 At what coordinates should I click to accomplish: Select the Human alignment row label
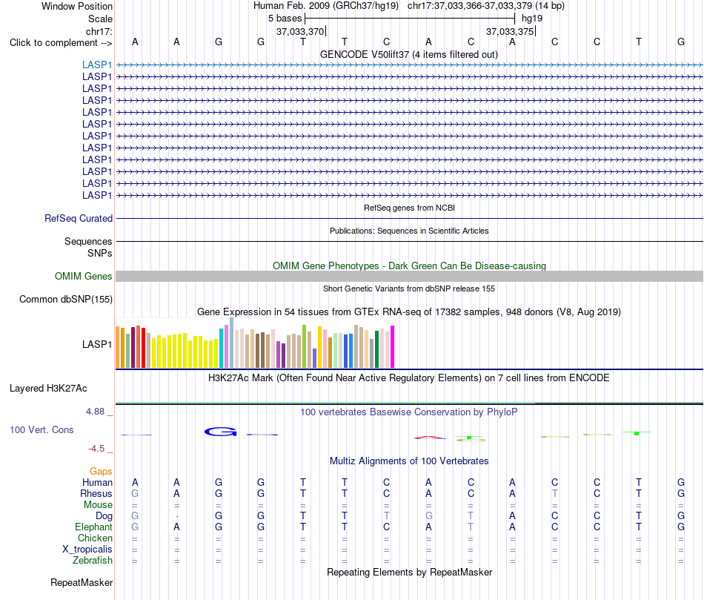pyautogui.click(x=97, y=482)
